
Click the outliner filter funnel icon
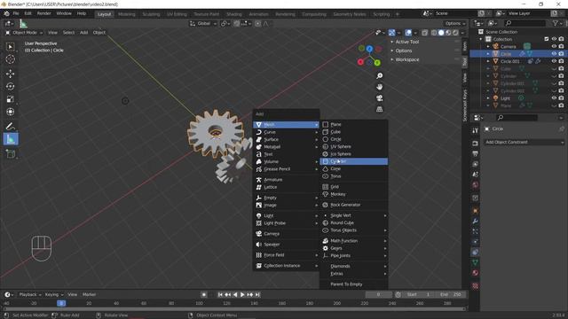[x=556, y=23]
